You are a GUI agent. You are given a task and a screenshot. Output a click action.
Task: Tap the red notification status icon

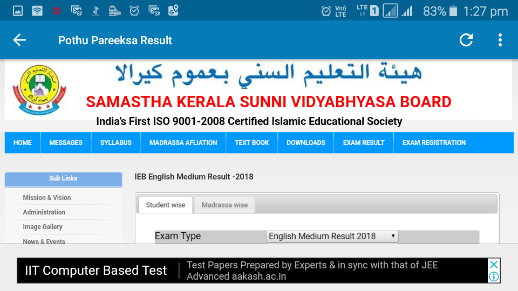57,11
